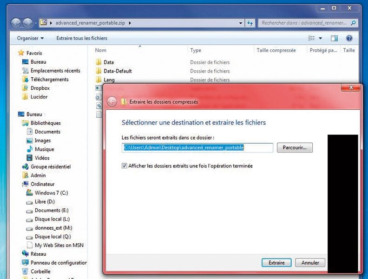Open the Data-Default folder
Viewport: 368px width, 279px height.
point(118,71)
